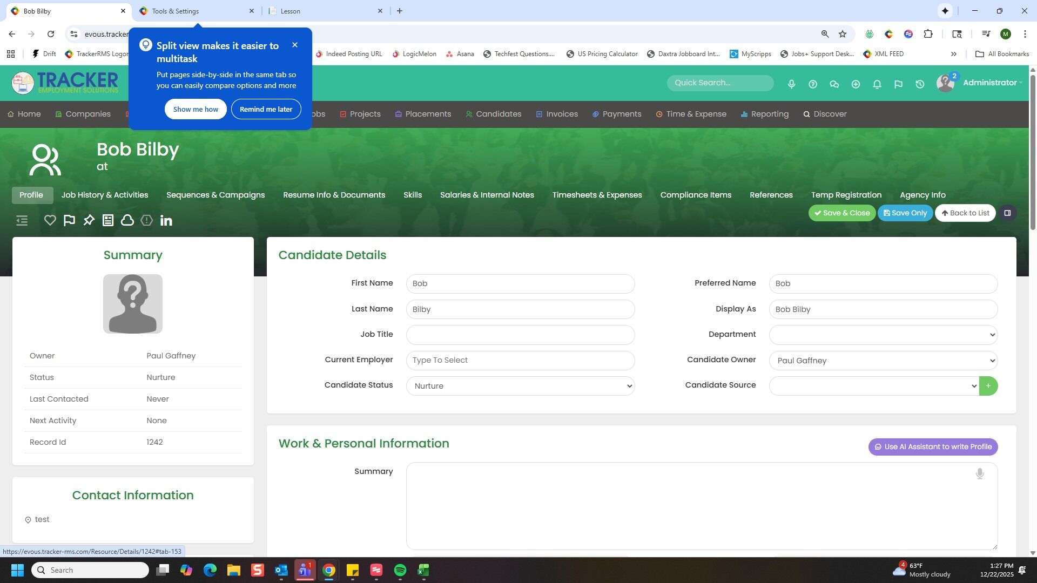Click the cloud icon in candidate toolbar
1037x583 pixels.
click(x=127, y=220)
